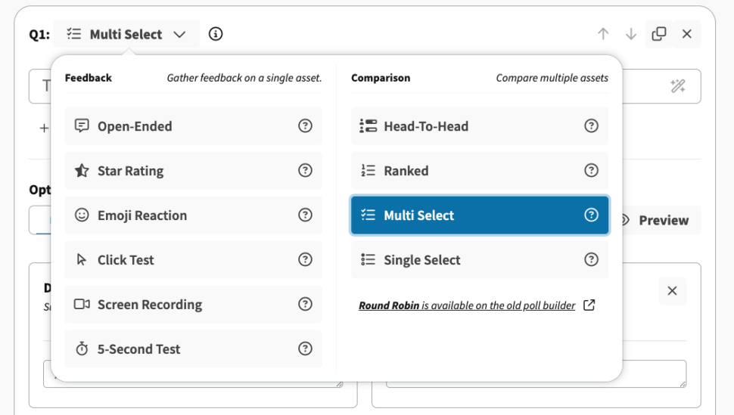Image resolution: width=734 pixels, height=415 pixels.
Task: Open help for Head-To-Head type
Action: [591, 125]
